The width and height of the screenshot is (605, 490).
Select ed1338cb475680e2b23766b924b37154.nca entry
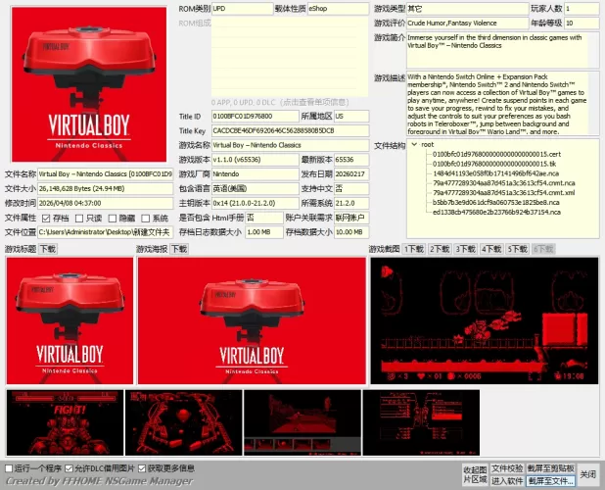[496, 212]
